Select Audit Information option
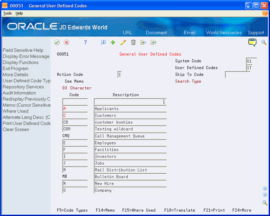The width and height of the screenshot is (270, 216). coord(19,93)
